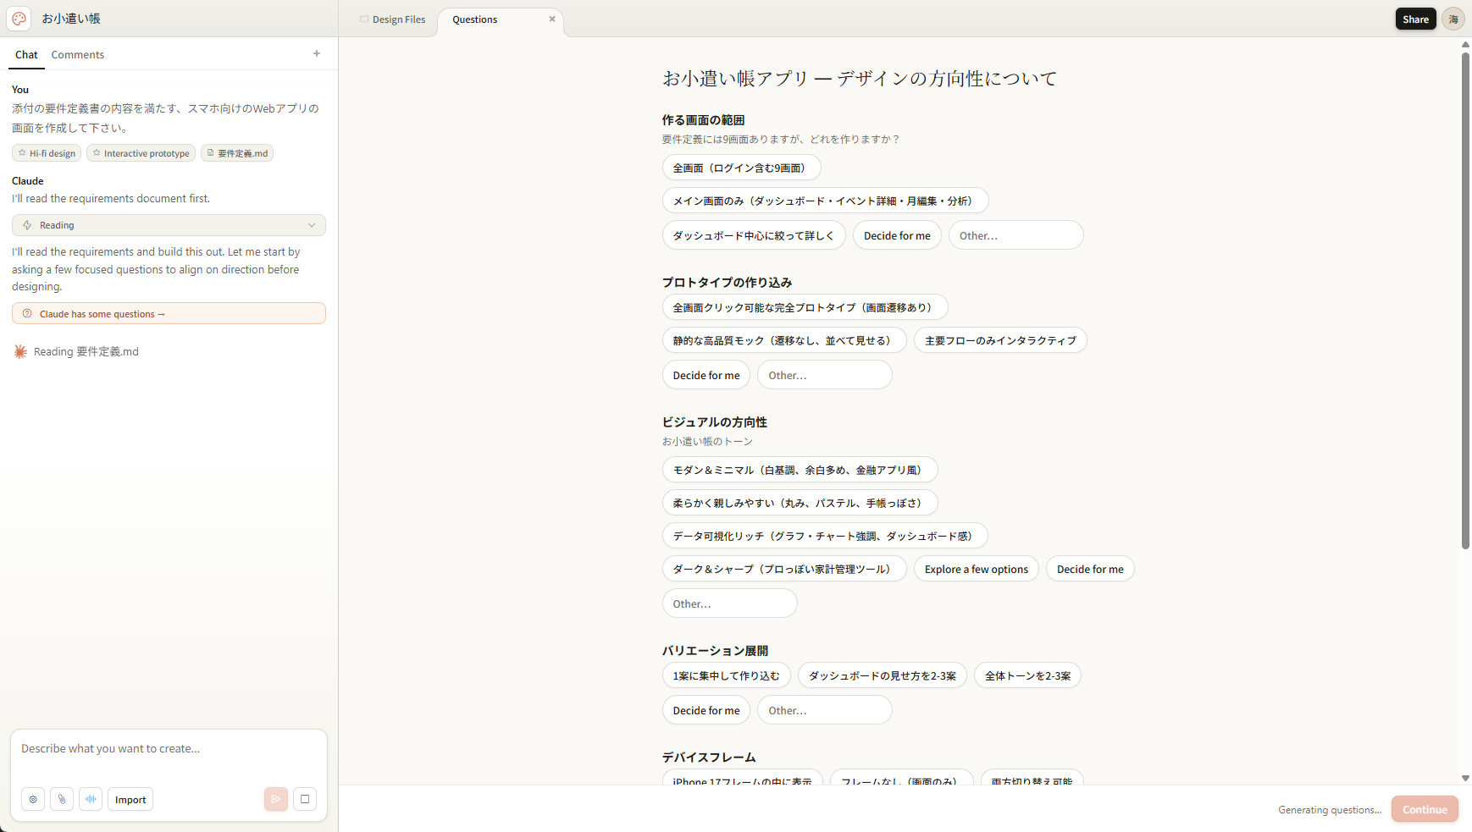This screenshot has height=832, width=1472.
Task: Open the palette app logo icon
Action: [x=18, y=18]
